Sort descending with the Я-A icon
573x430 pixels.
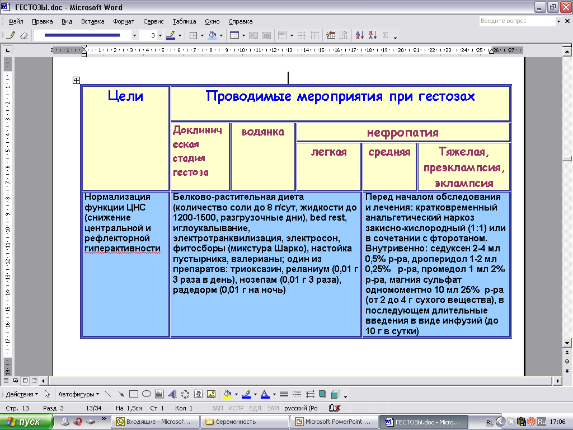[x=372, y=35]
